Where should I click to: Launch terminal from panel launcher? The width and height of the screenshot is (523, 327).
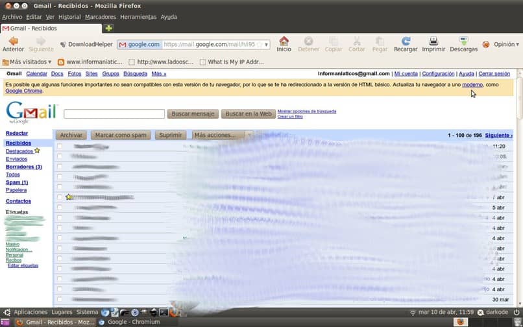point(164,312)
